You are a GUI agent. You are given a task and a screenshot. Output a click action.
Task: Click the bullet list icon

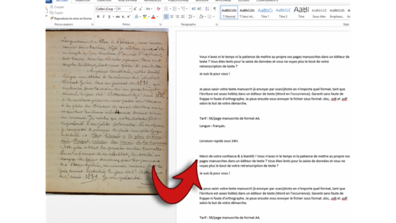[x=166, y=9]
